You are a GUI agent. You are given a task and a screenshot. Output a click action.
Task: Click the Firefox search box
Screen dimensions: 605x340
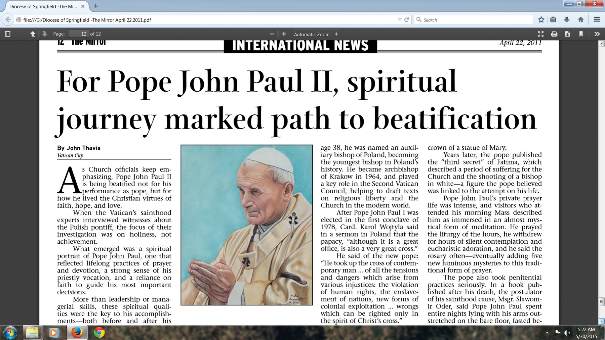[473, 20]
